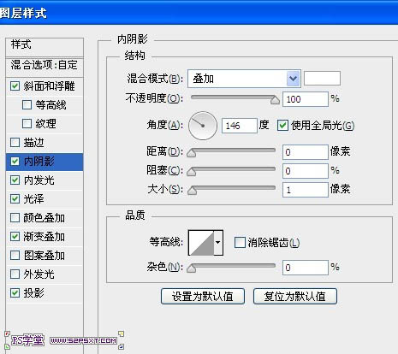Select the 光泽 style row label
The height and width of the screenshot is (354, 398).
[34, 199]
